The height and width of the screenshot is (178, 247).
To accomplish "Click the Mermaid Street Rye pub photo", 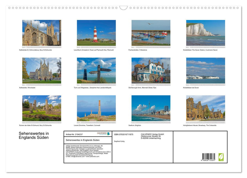I will 151,70.
